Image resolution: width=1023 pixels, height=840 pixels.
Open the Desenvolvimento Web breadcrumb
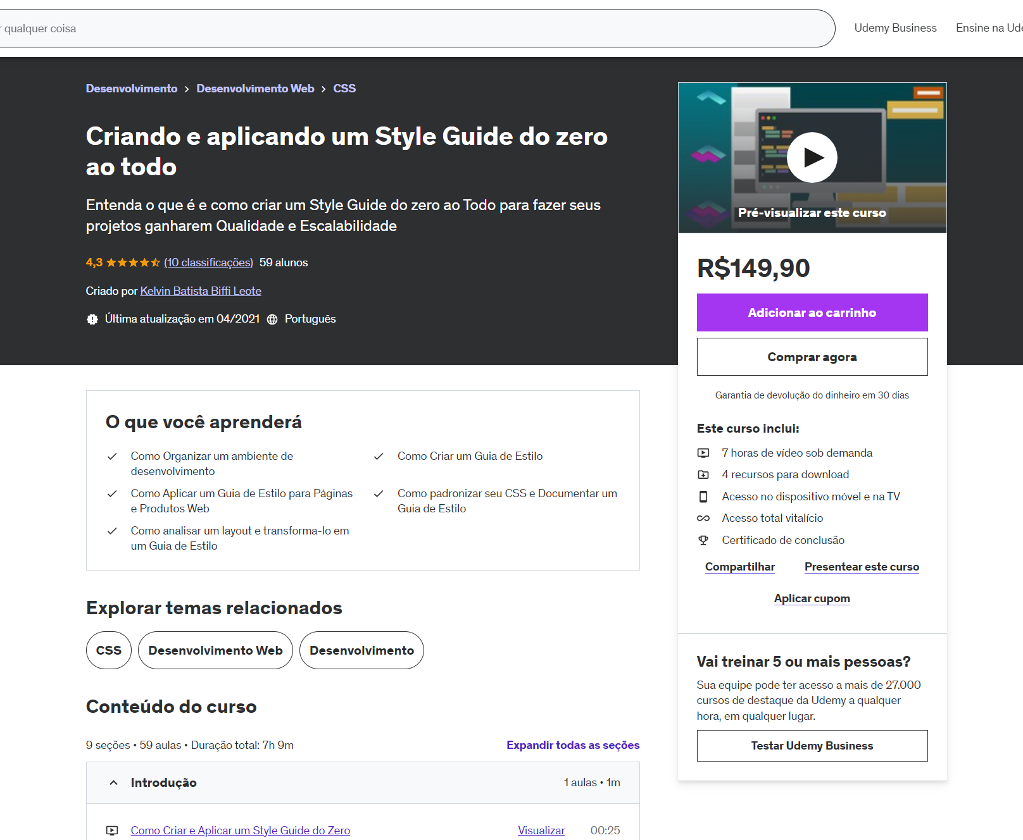click(x=255, y=89)
